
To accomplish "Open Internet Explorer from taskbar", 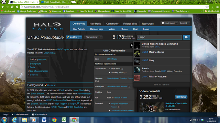I will (x=14, y=120).
